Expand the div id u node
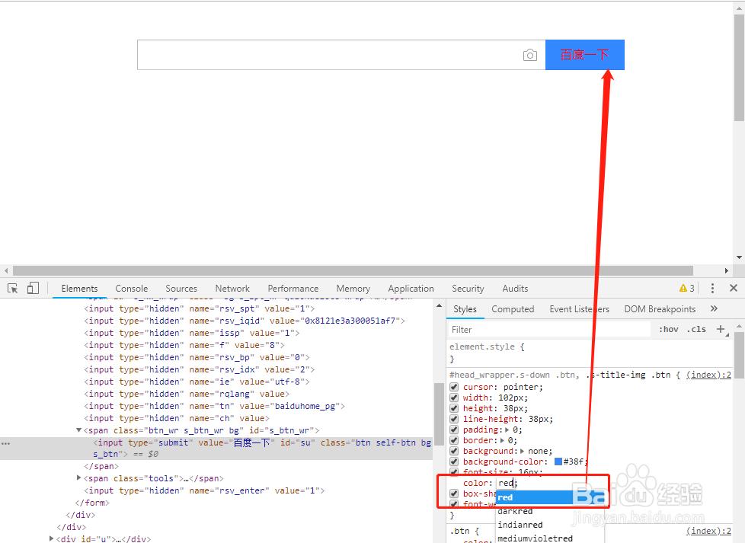The height and width of the screenshot is (543, 745). (x=51, y=538)
